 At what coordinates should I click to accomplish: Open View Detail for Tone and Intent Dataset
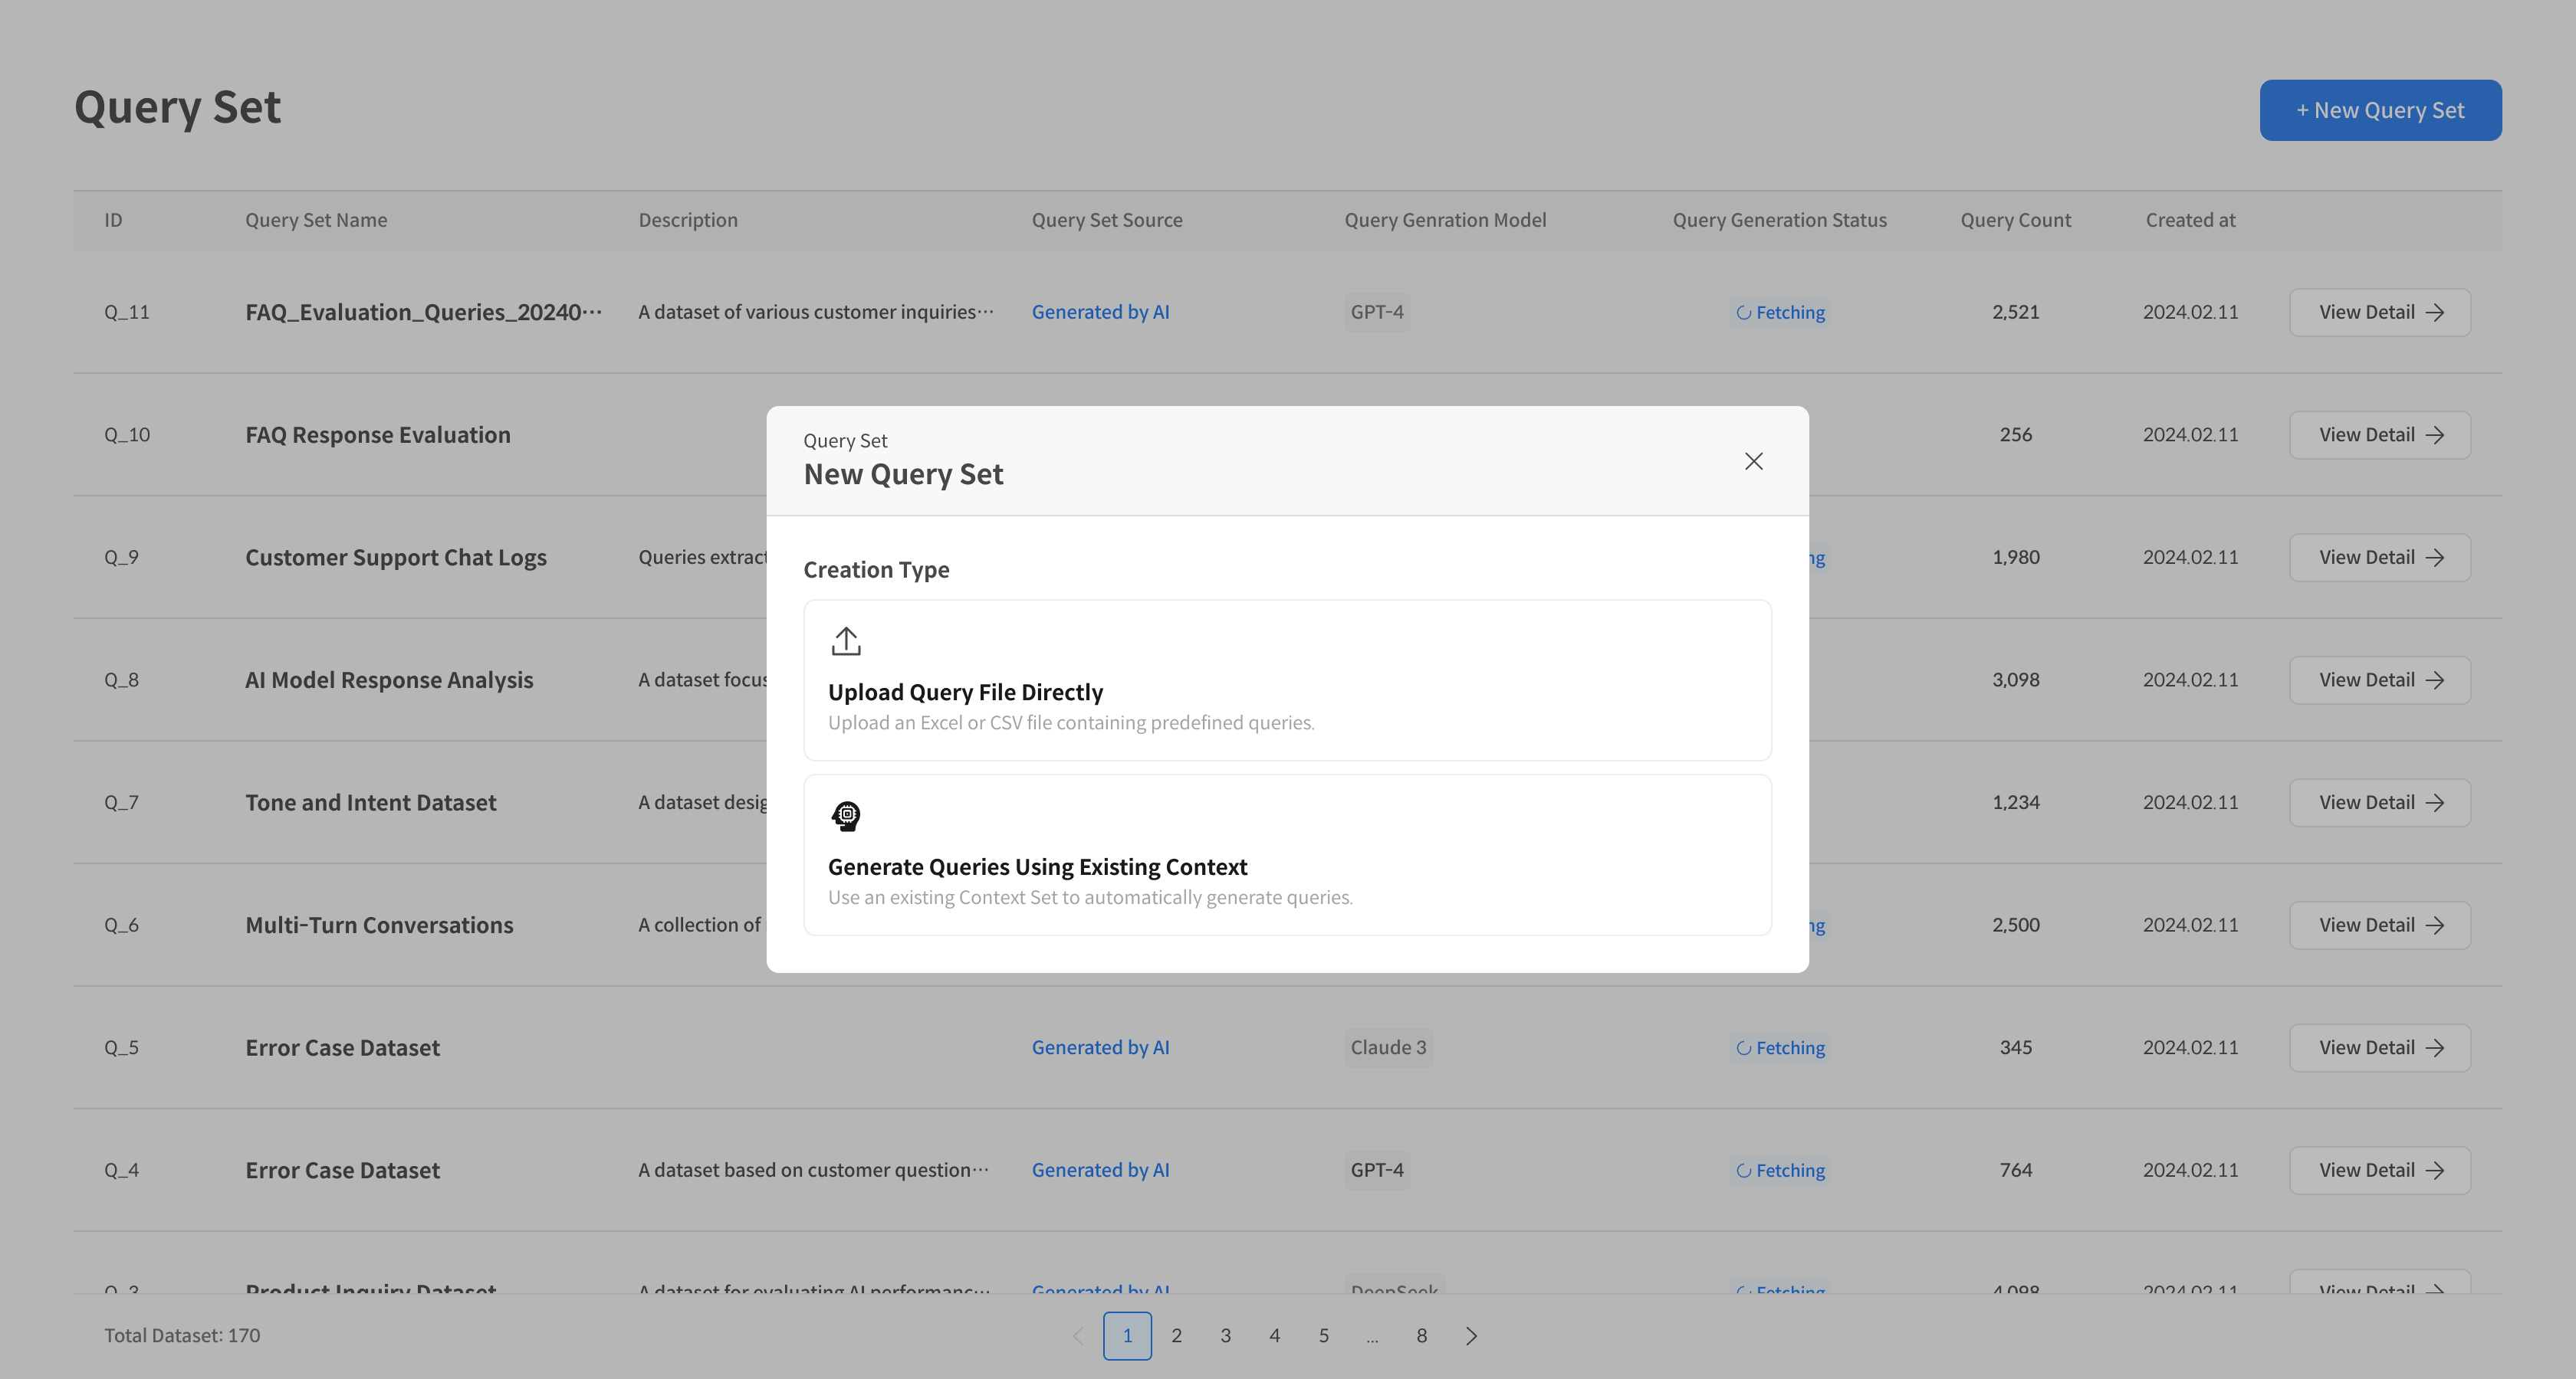pyautogui.click(x=2379, y=802)
